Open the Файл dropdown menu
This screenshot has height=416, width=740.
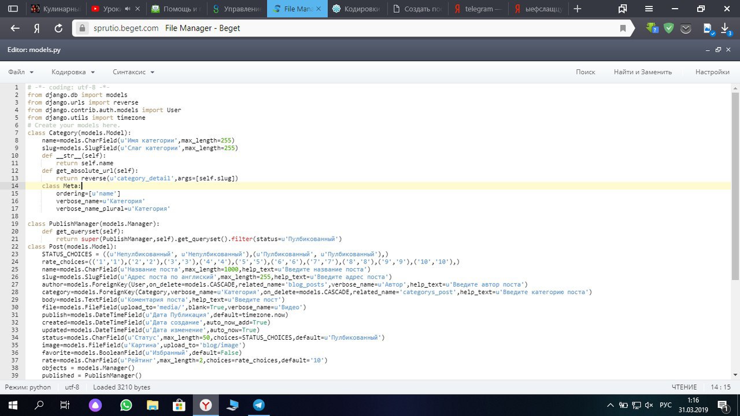tap(21, 72)
